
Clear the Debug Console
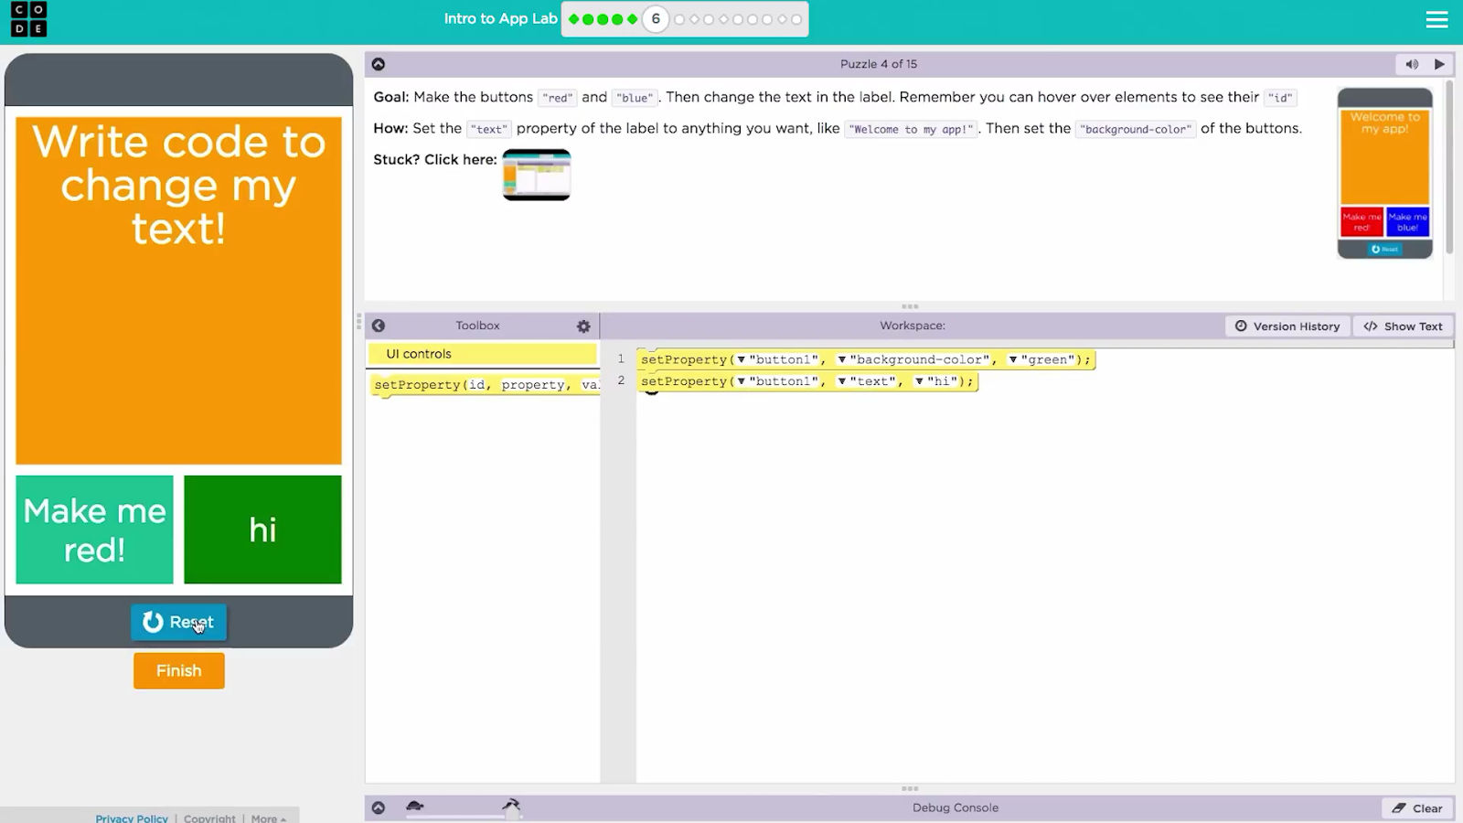(1417, 808)
